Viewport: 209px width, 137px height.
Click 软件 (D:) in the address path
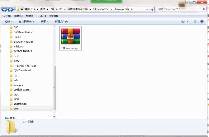pyautogui.click(x=30, y=9)
